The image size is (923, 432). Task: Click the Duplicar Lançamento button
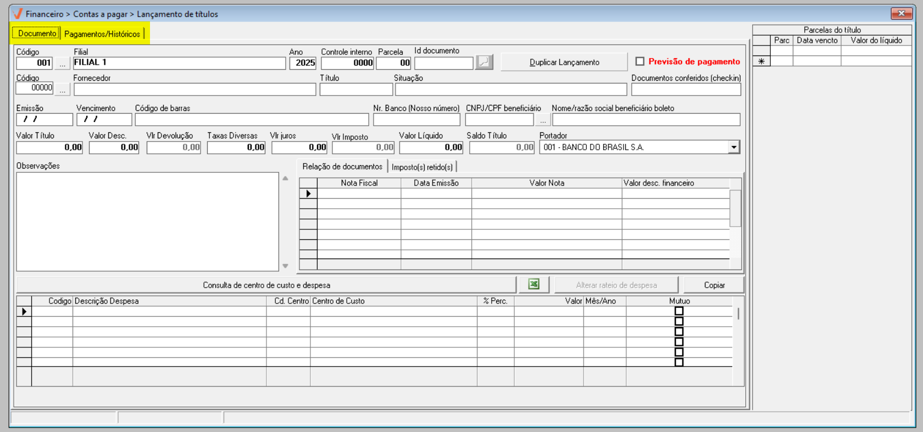(564, 62)
